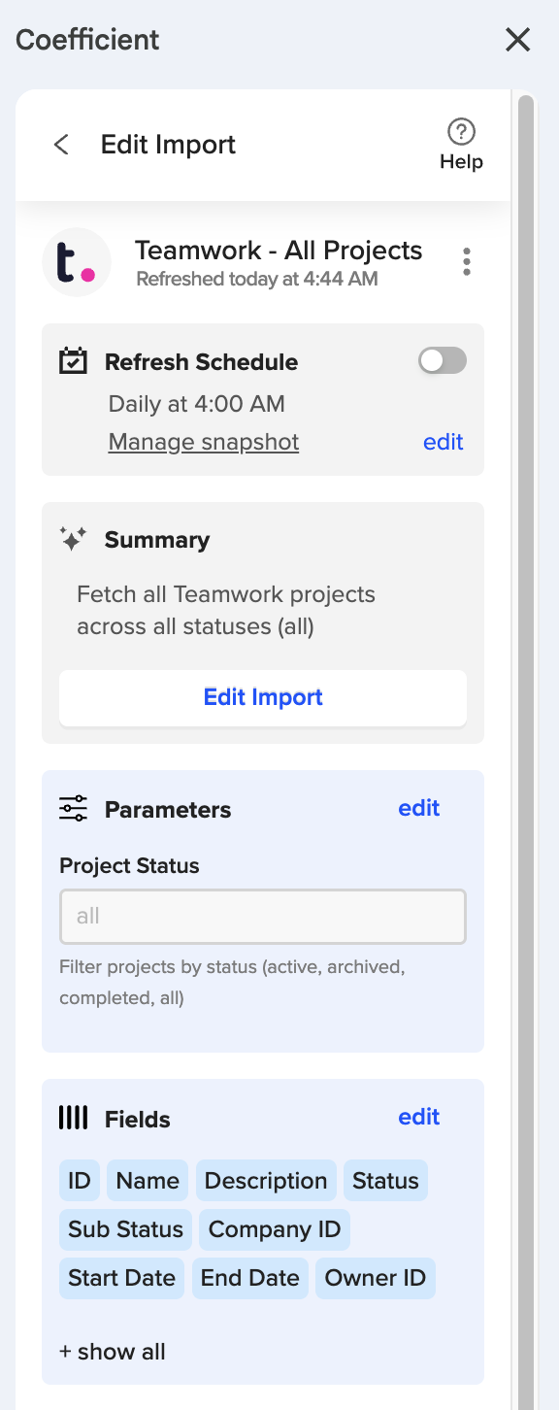Click edit next to Parameters
Screen dimensions: 559x1410
(x=419, y=808)
